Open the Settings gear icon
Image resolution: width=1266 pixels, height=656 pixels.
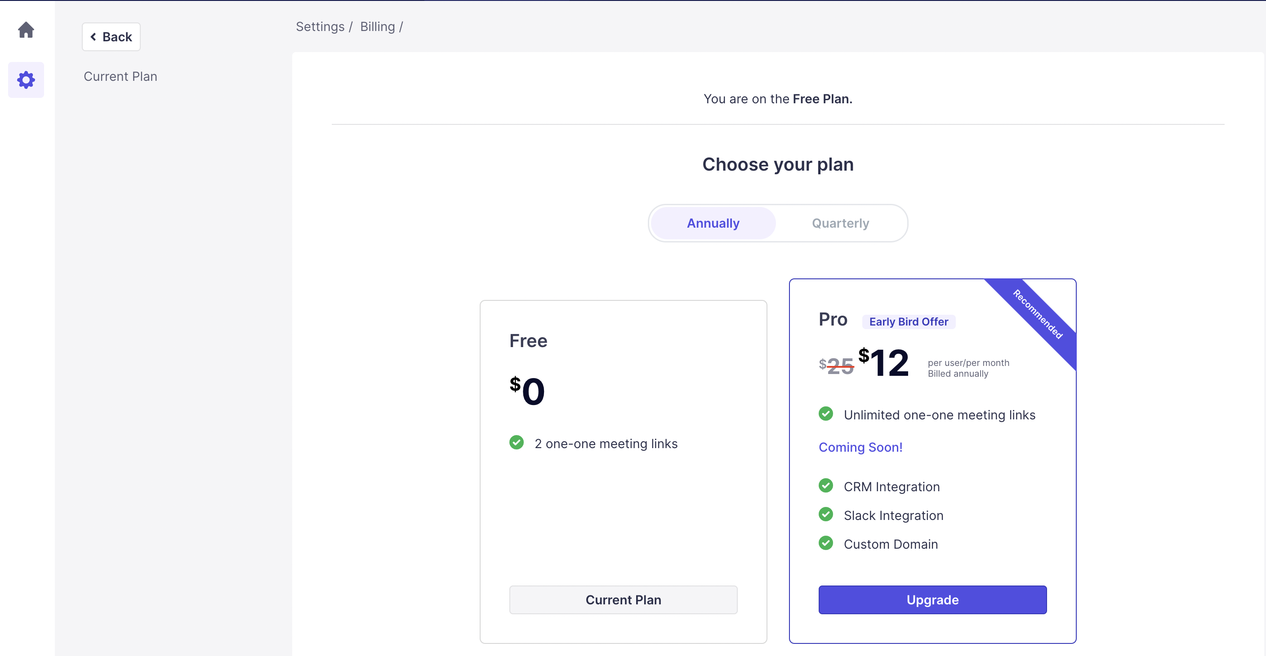tap(26, 79)
